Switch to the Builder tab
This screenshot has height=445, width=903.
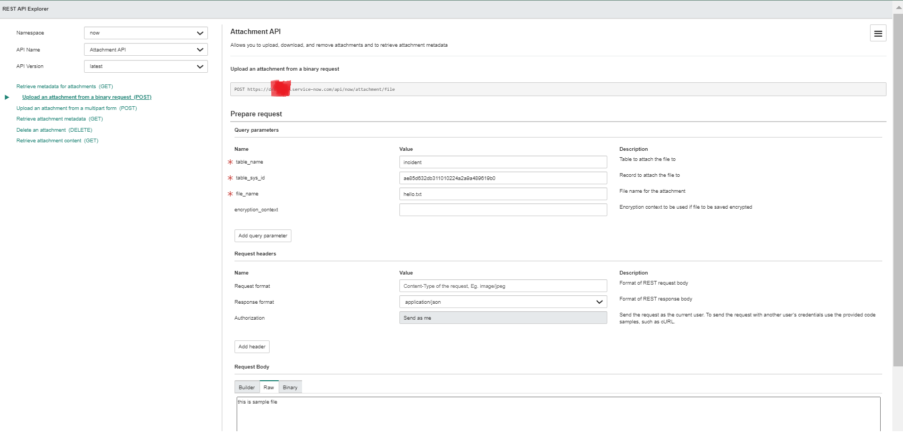247,388
